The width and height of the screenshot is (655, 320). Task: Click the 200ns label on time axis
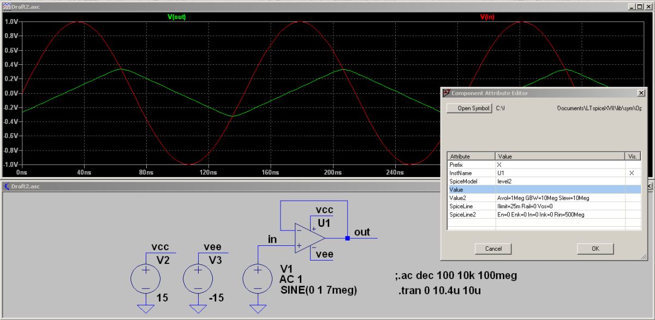[332, 172]
